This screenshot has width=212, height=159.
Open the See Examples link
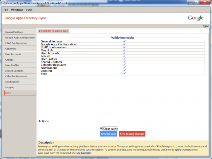(84, 153)
